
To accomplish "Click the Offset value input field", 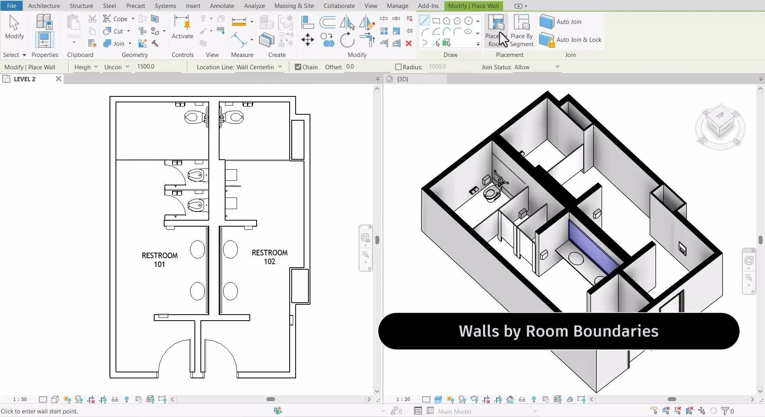I will (367, 67).
